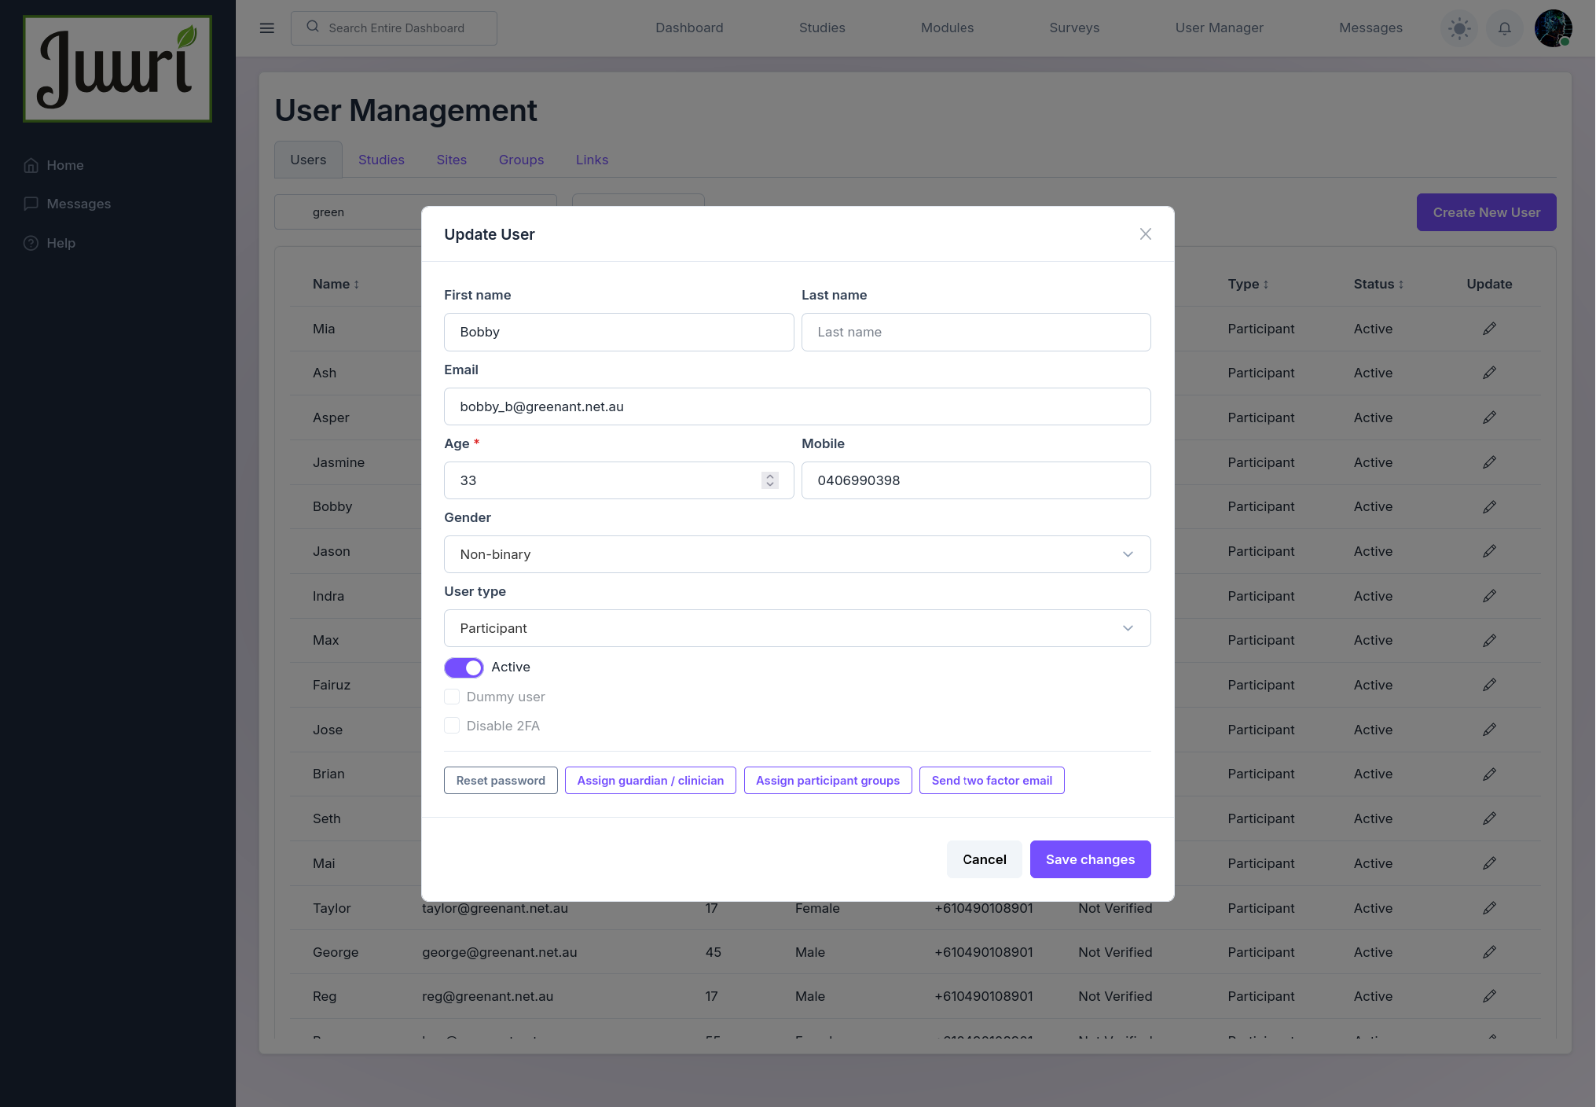Open the user profile avatar

tap(1553, 28)
